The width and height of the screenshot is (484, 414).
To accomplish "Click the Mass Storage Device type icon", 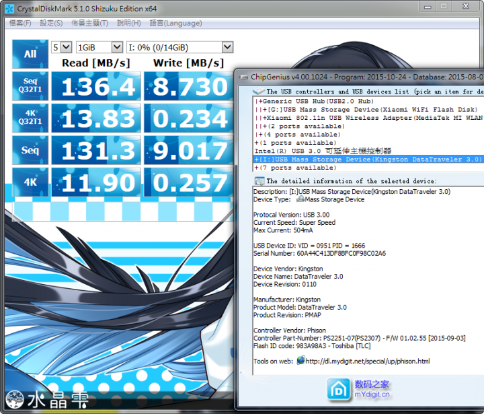I will click(300, 199).
